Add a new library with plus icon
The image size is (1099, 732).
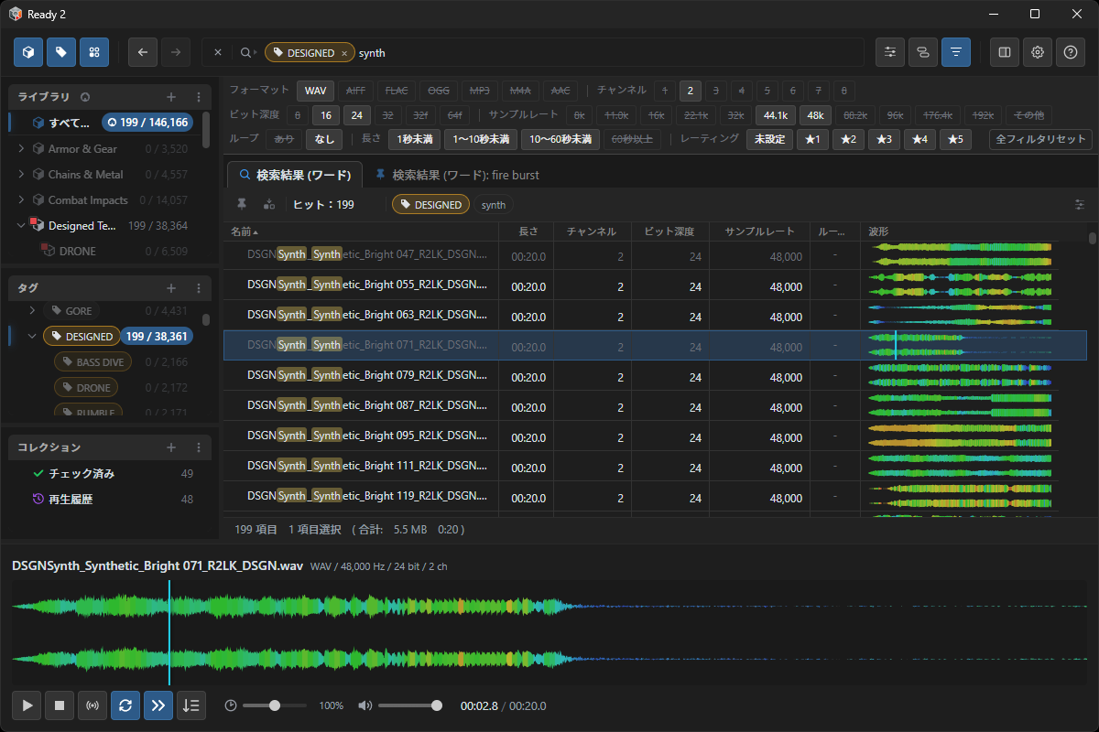point(170,96)
